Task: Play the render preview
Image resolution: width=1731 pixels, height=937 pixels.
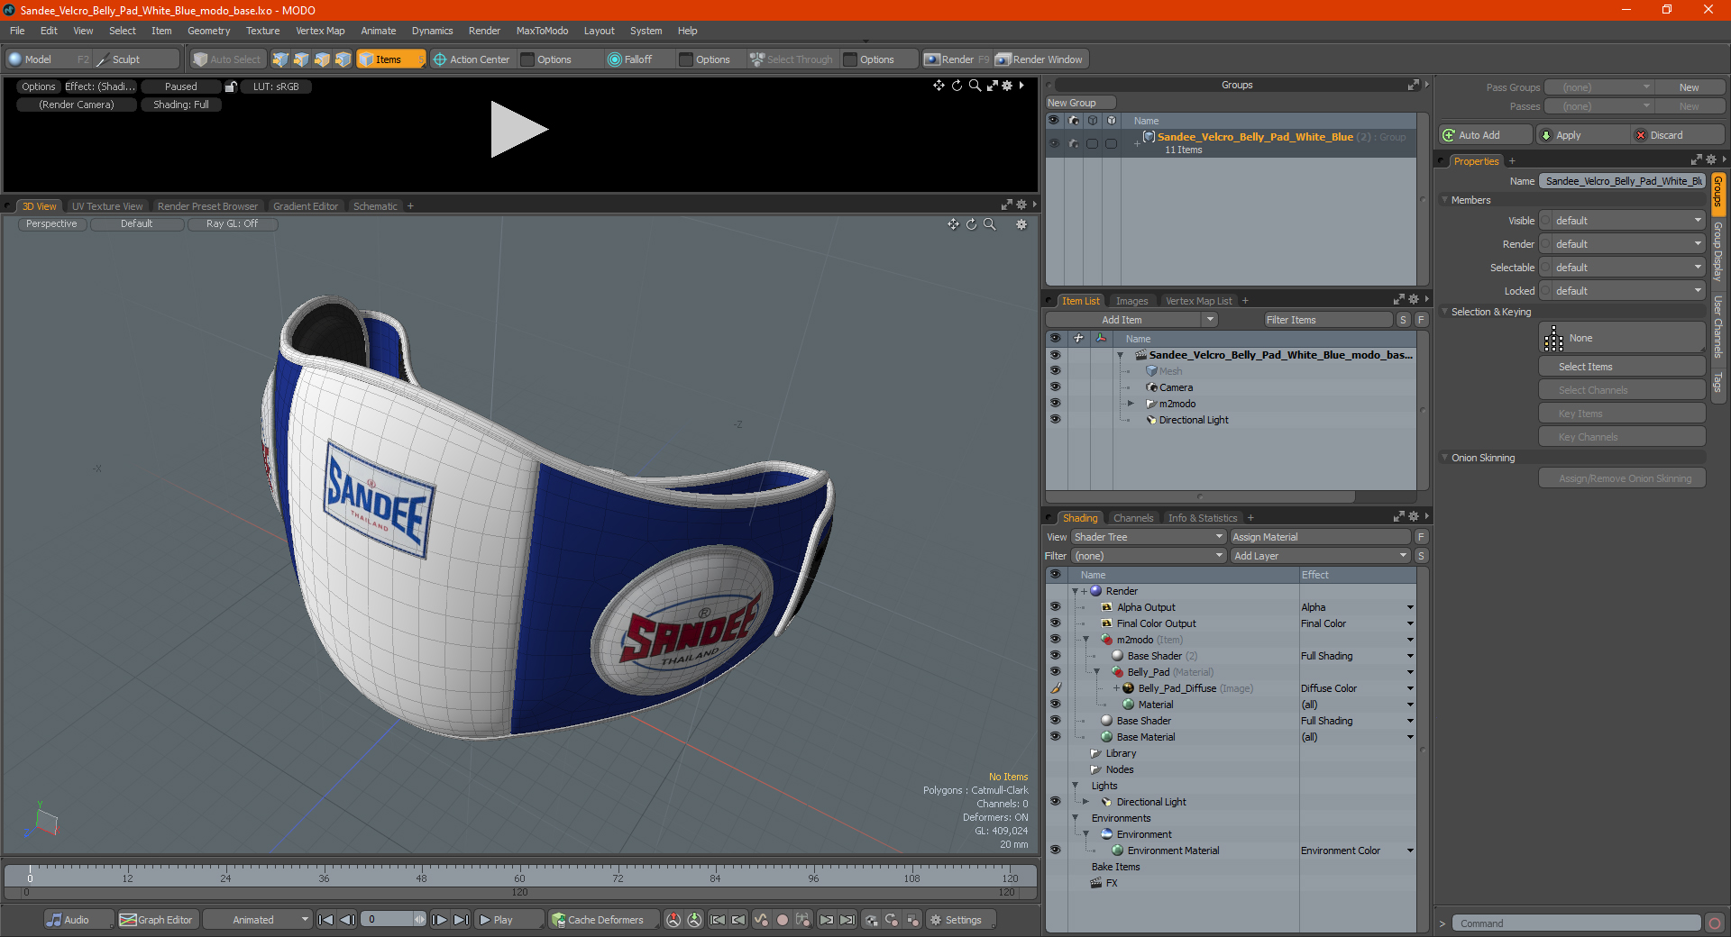Action: 518,130
